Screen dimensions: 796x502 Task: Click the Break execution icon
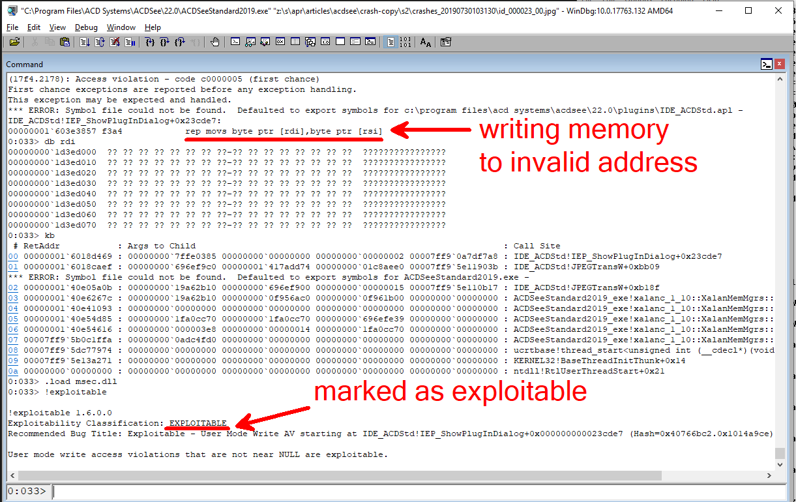point(129,42)
